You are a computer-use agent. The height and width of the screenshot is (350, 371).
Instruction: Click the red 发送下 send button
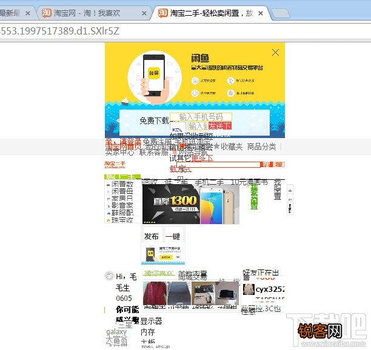219,126
